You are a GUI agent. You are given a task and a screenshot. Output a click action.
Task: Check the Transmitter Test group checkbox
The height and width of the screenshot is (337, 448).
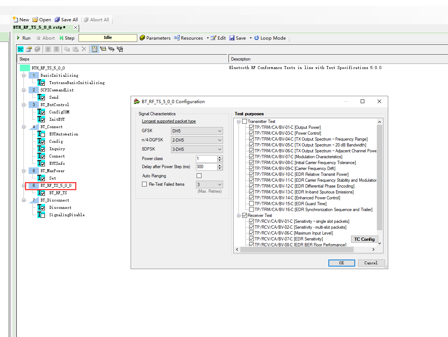pyautogui.click(x=245, y=122)
